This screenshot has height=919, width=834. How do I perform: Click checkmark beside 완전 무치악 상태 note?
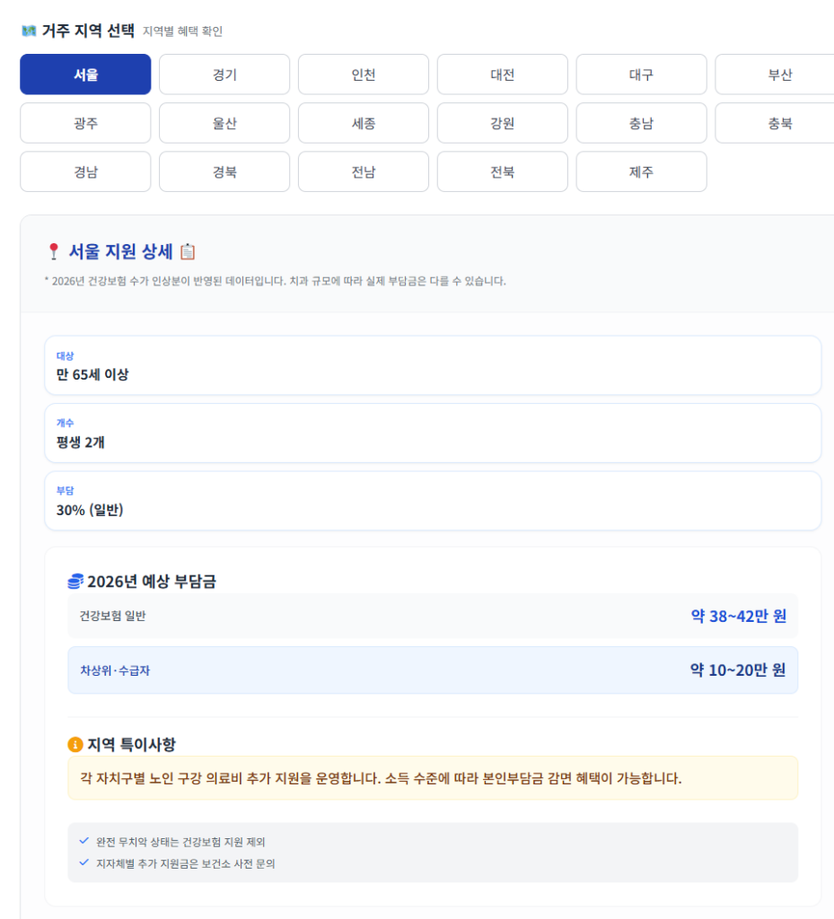click(83, 841)
